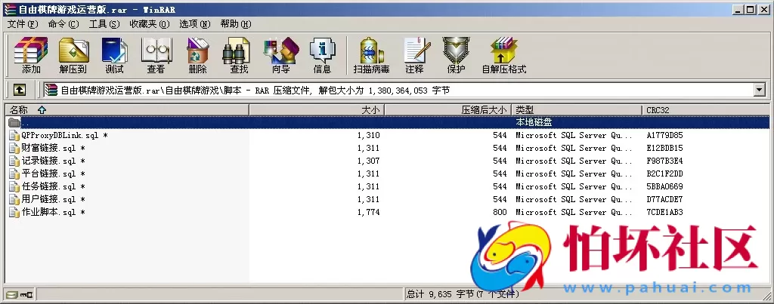Sort by 压缩后大小 column header
The height and width of the screenshot is (304, 774).
(447, 110)
